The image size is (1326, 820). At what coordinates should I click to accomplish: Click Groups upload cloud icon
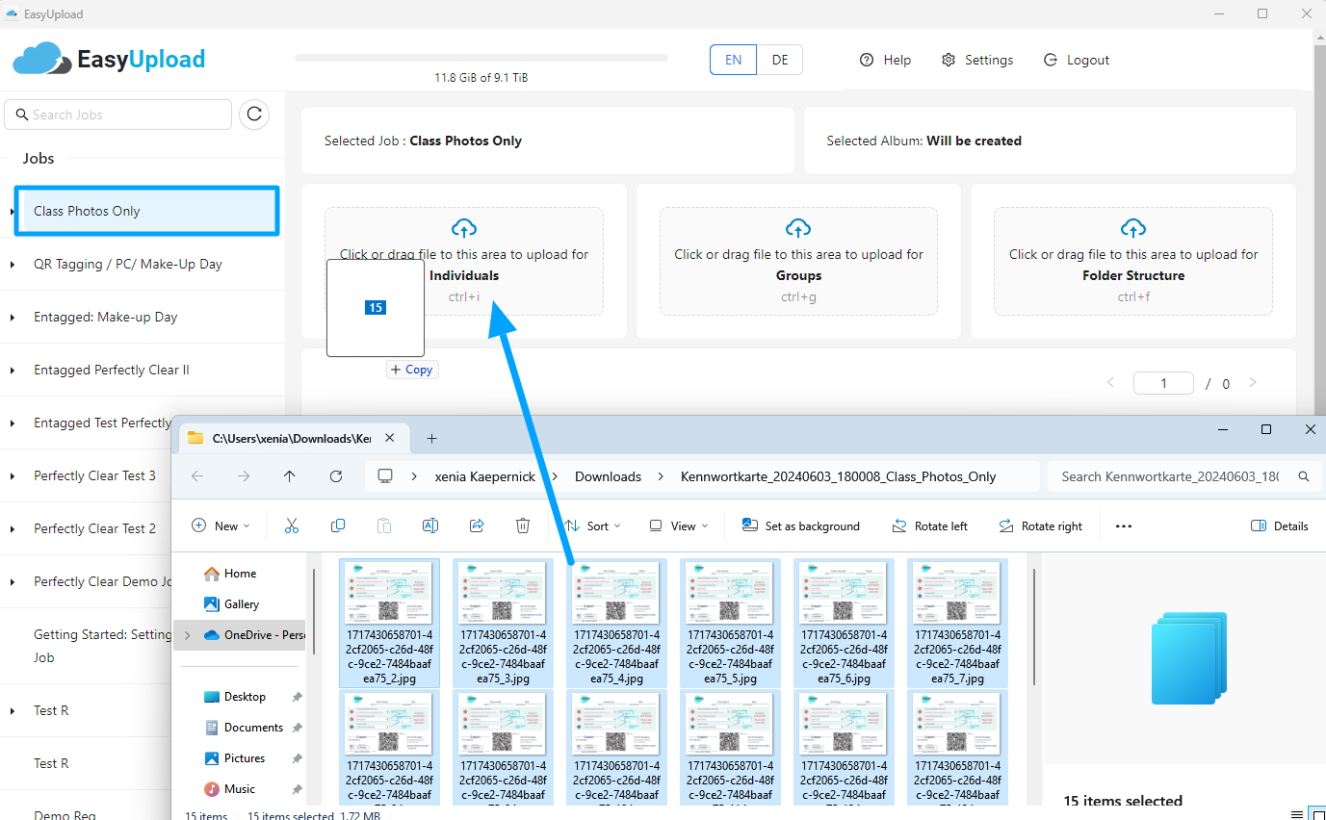coord(798,228)
